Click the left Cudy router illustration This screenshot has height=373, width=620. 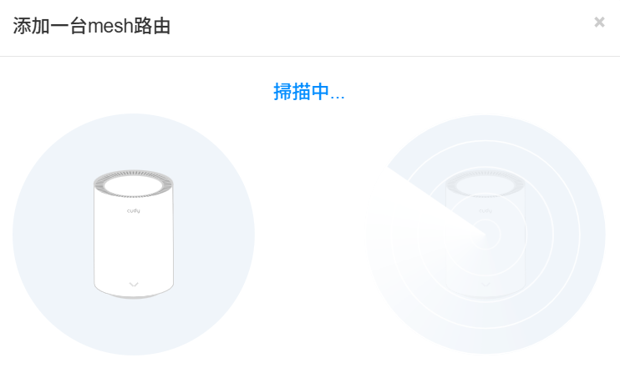134,234
